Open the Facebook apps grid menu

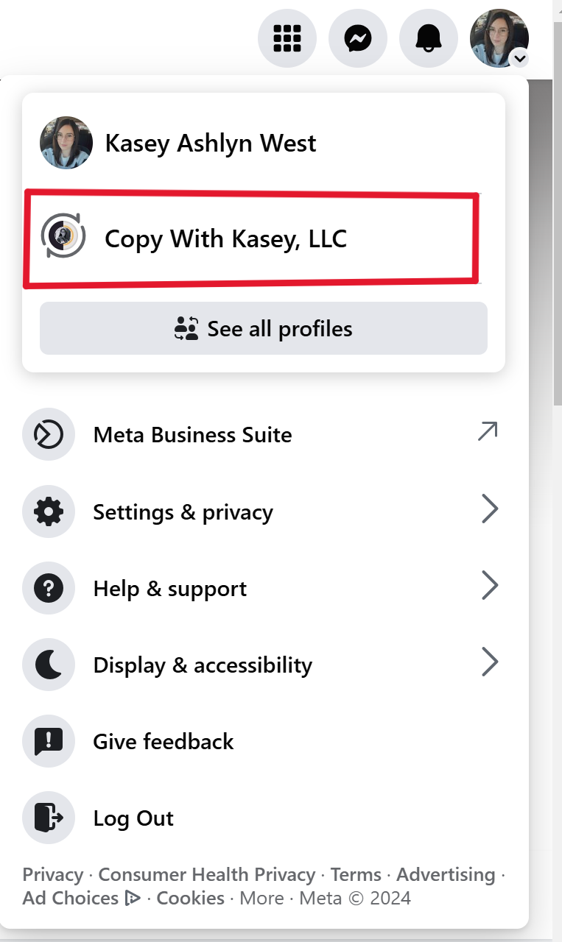pos(287,38)
